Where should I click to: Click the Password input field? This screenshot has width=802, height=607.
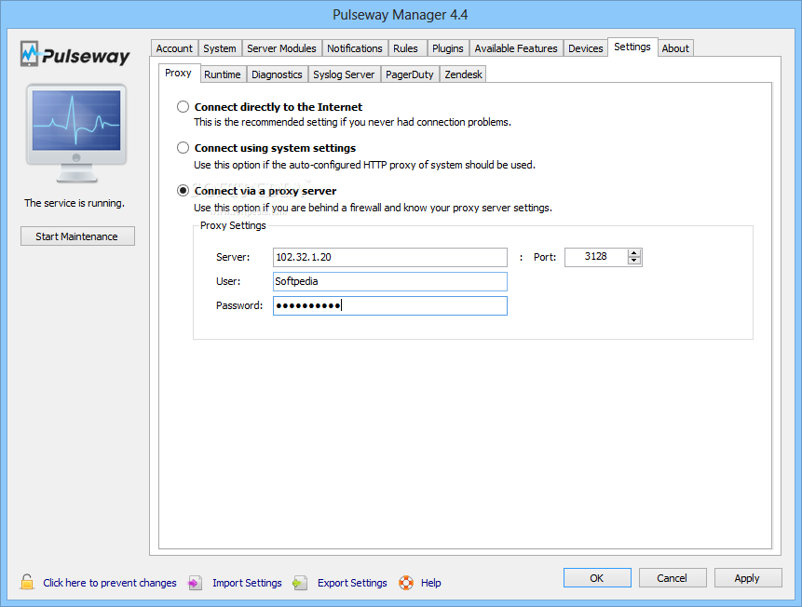390,305
